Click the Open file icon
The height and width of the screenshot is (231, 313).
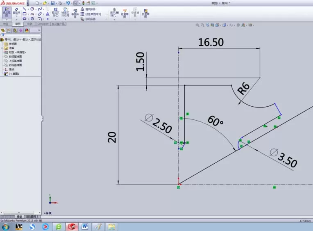click(x=45, y=3)
